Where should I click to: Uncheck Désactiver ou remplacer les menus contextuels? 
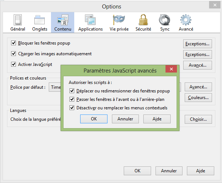[x=72, y=108]
